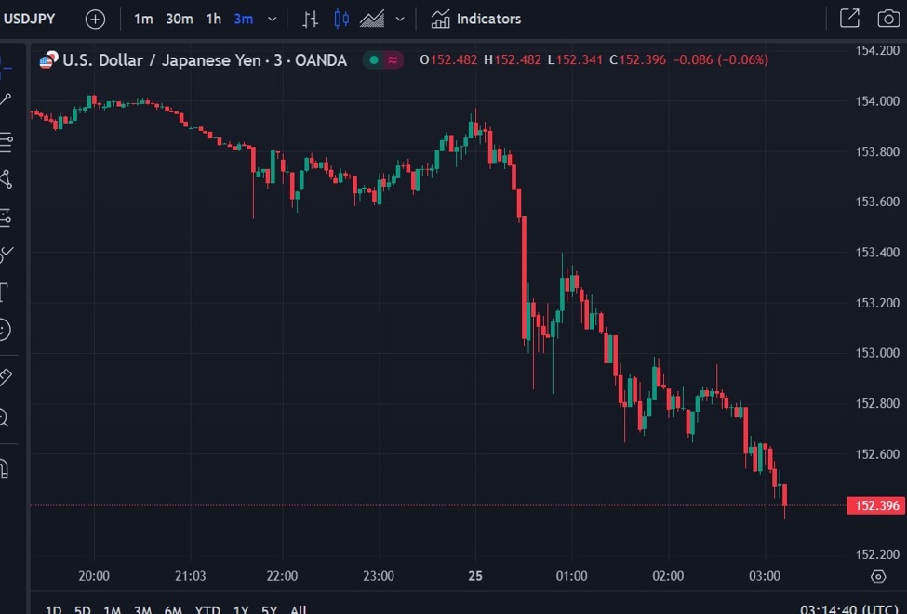
Task: Expand the chart style dropdown arrow
Action: (400, 19)
